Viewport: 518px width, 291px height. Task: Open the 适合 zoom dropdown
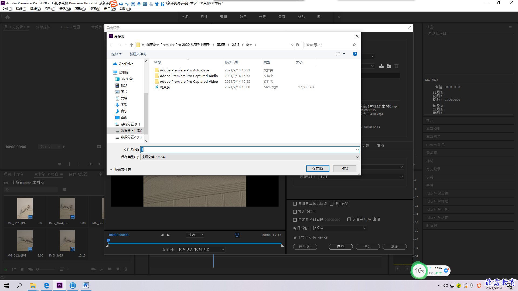[195, 235]
